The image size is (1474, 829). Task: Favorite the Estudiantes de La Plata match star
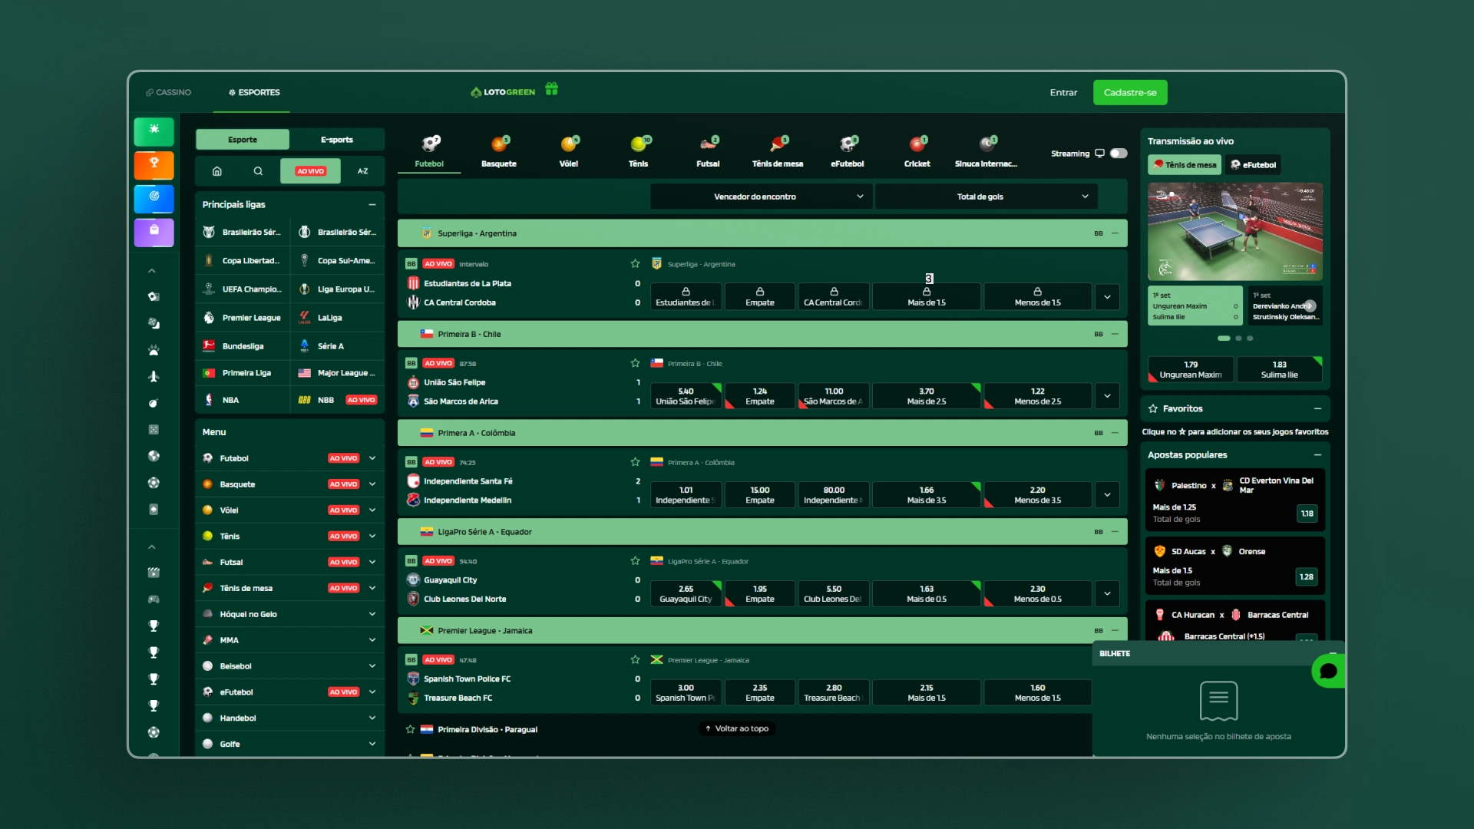point(635,264)
